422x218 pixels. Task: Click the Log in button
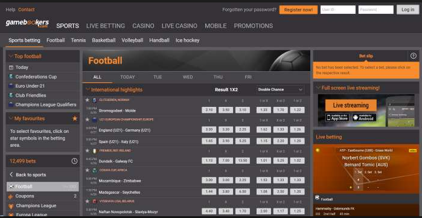coord(408,10)
